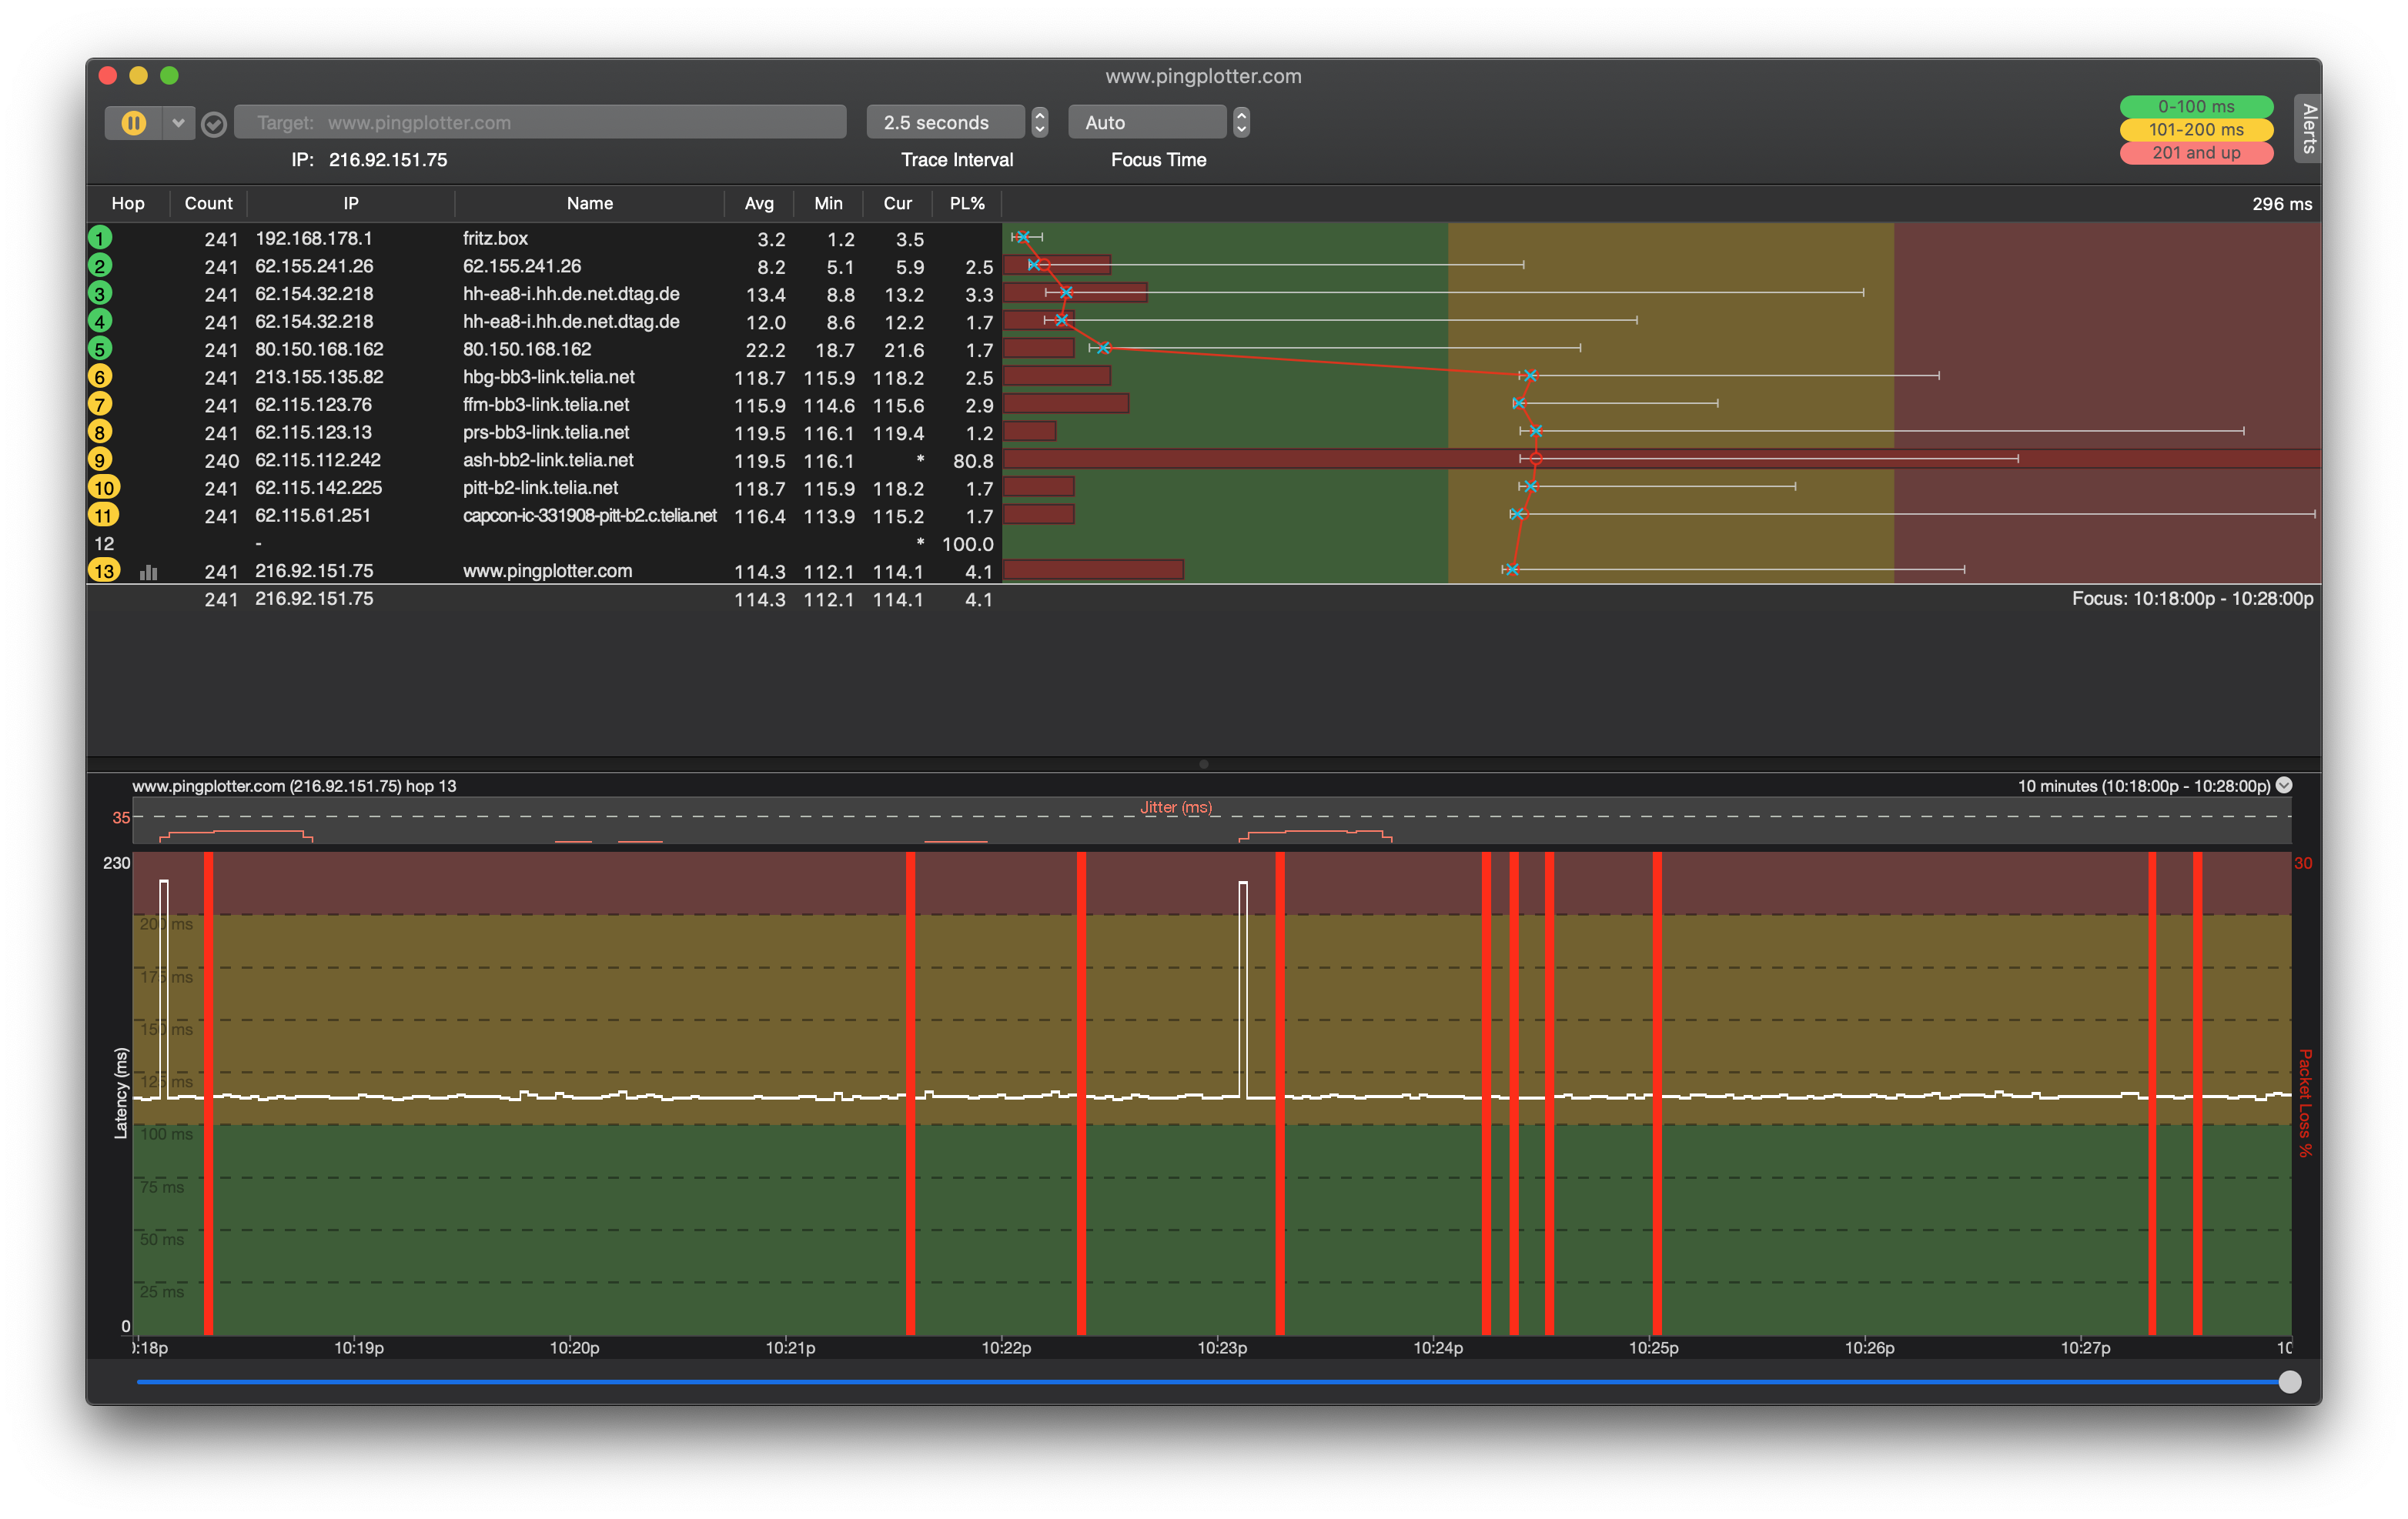Select the hop 8 yellow circle icon

pyautogui.click(x=100, y=432)
